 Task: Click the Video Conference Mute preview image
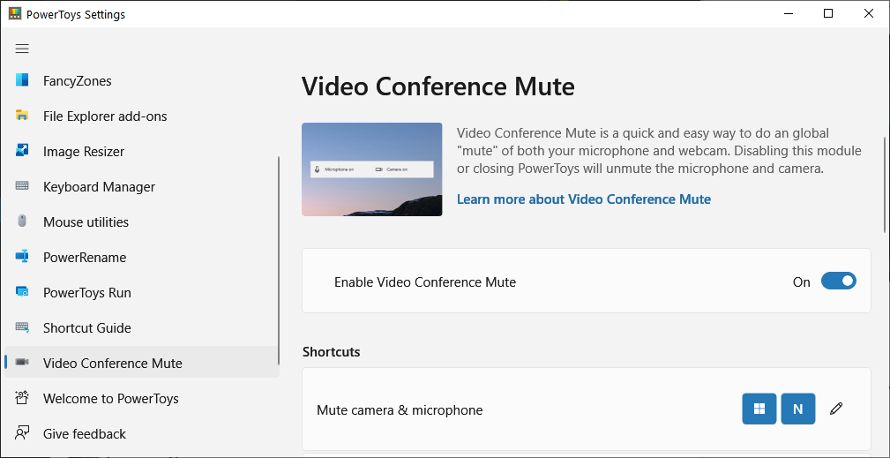371,169
